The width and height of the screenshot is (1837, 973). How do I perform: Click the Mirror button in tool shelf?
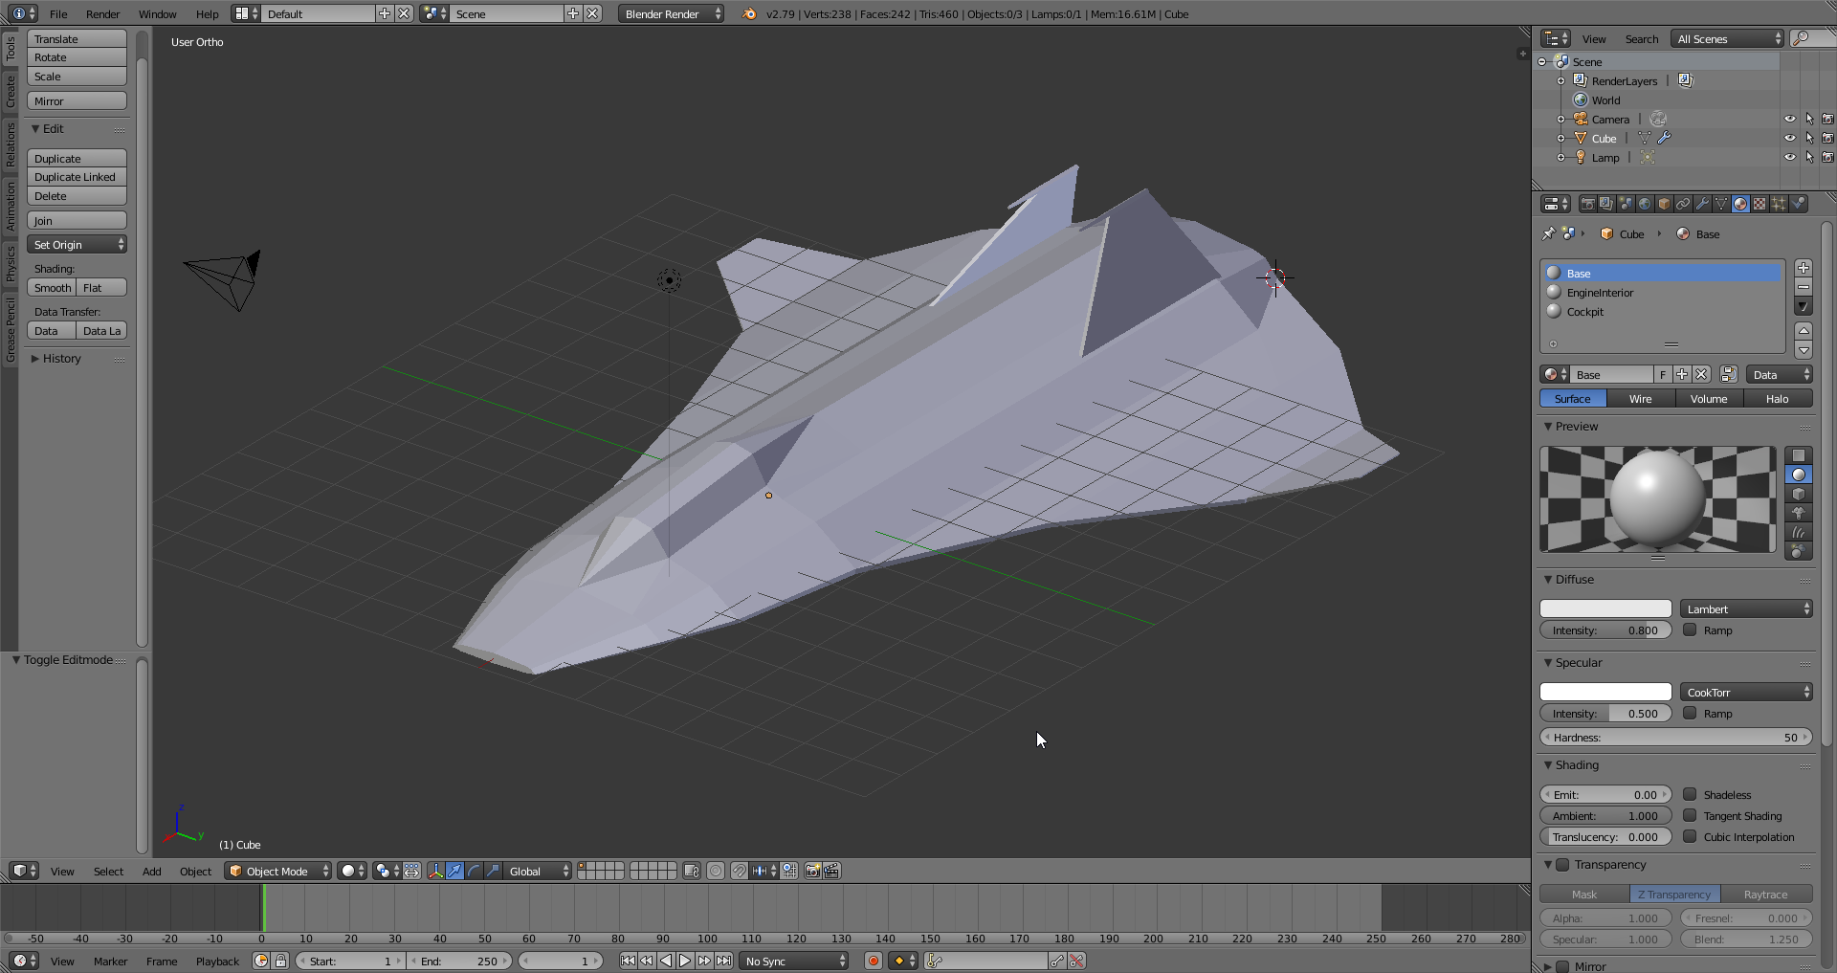[x=77, y=101]
